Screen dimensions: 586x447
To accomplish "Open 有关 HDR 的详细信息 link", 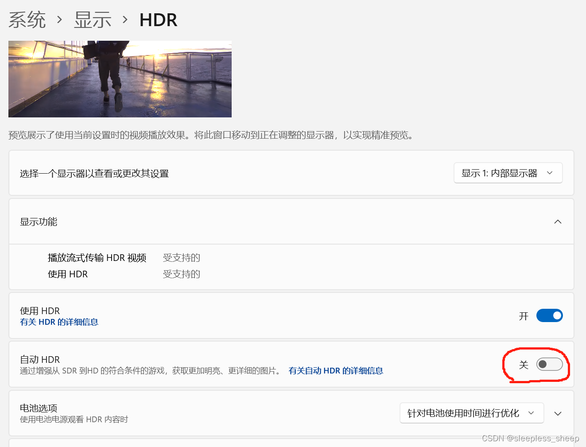I will [59, 322].
